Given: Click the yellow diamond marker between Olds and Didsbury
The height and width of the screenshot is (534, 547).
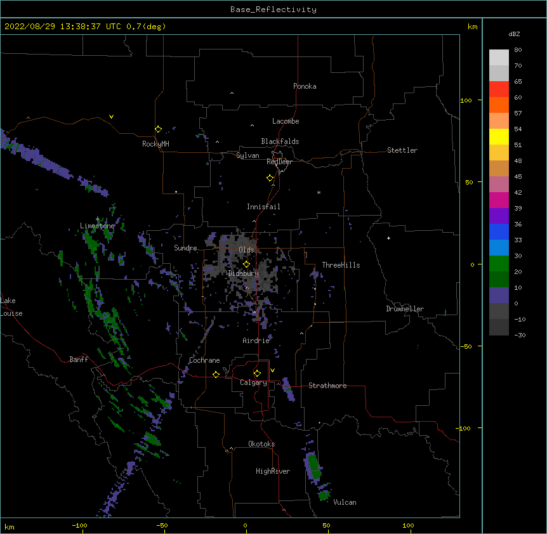Looking at the screenshot, I should pyautogui.click(x=246, y=264).
